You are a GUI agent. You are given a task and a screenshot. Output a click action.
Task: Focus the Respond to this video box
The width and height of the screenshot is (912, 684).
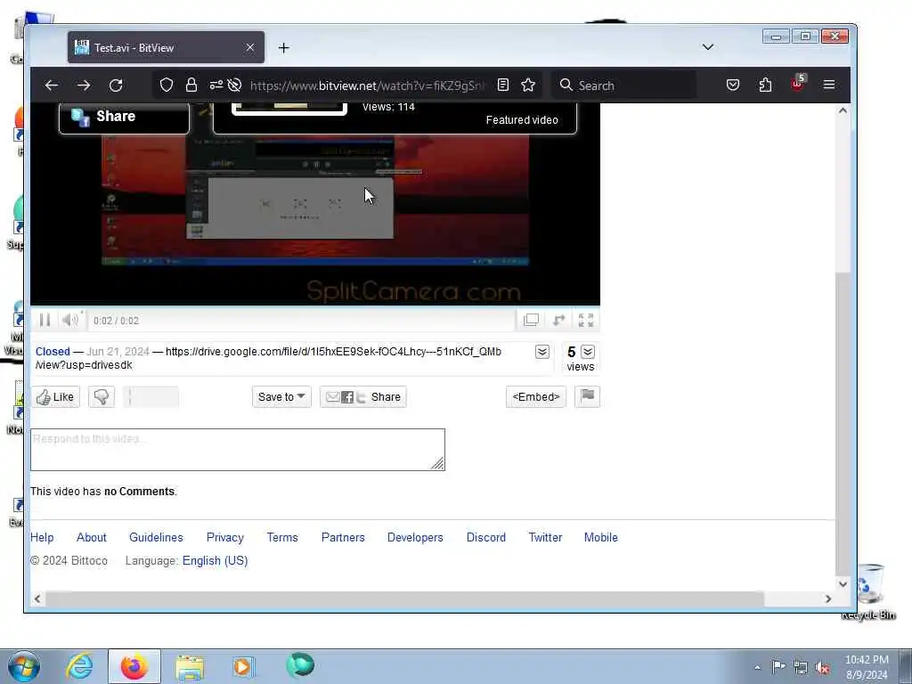(x=237, y=450)
